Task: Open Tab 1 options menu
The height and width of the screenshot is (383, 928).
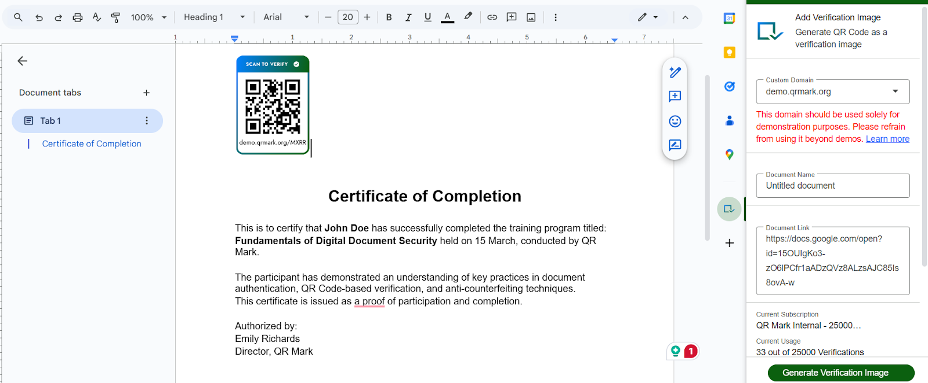Action: 147,121
